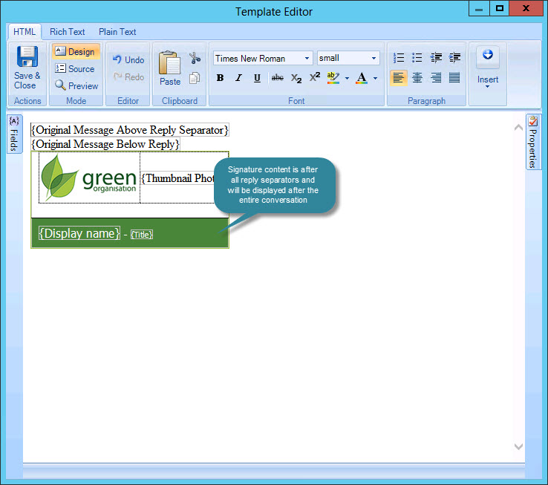The height and width of the screenshot is (485, 548).
Task: Undo the last edit
Action: click(x=128, y=59)
